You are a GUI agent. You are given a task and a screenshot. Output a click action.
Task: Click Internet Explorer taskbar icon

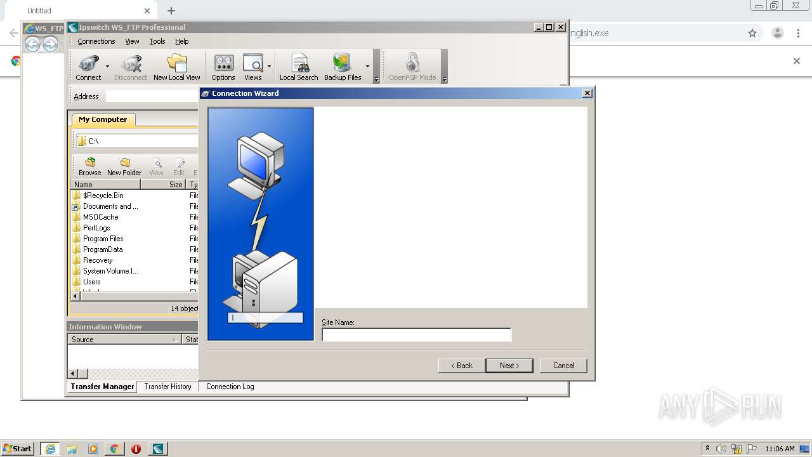(x=50, y=449)
